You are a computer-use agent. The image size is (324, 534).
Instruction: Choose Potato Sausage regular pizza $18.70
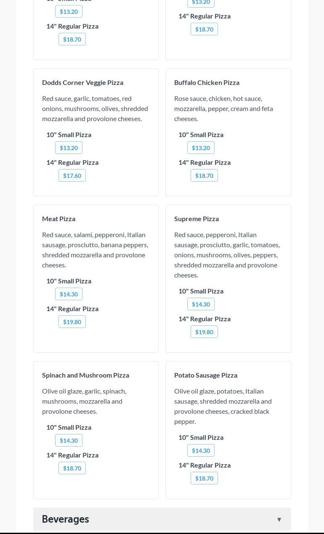(x=204, y=478)
